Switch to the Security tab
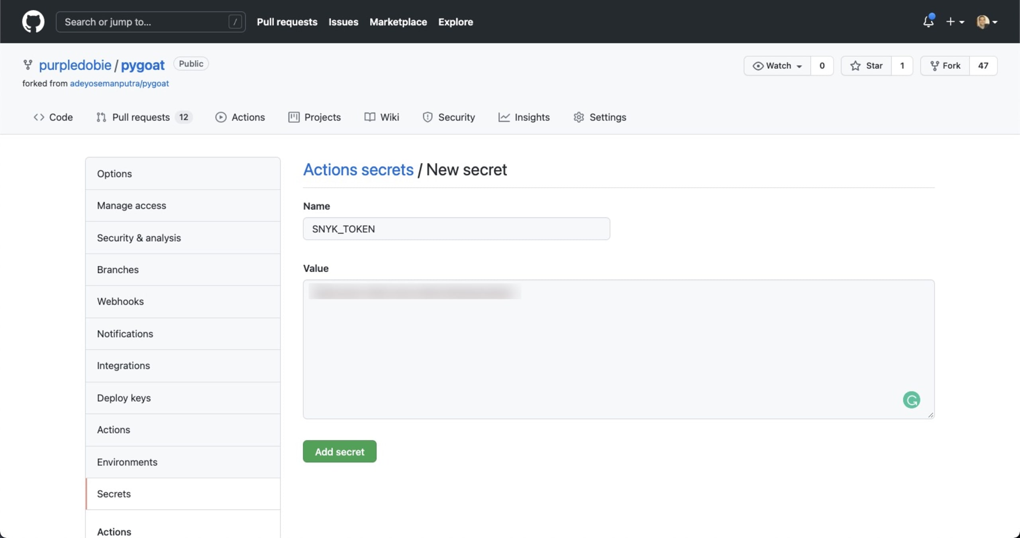1020x538 pixels. tap(449, 117)
